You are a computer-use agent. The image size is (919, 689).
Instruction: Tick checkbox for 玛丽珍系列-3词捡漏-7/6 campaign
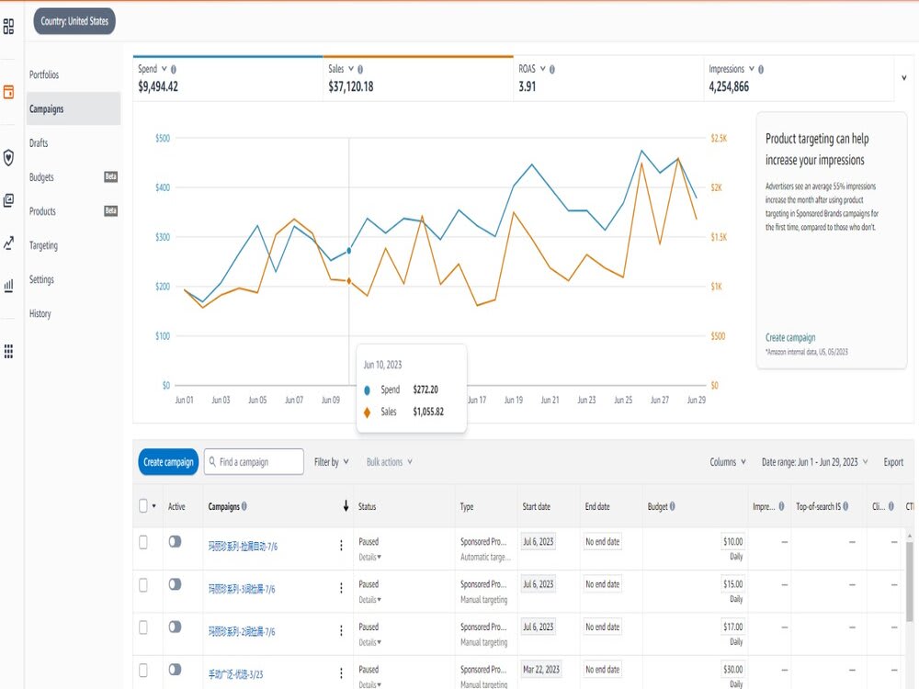pos(143,584)
